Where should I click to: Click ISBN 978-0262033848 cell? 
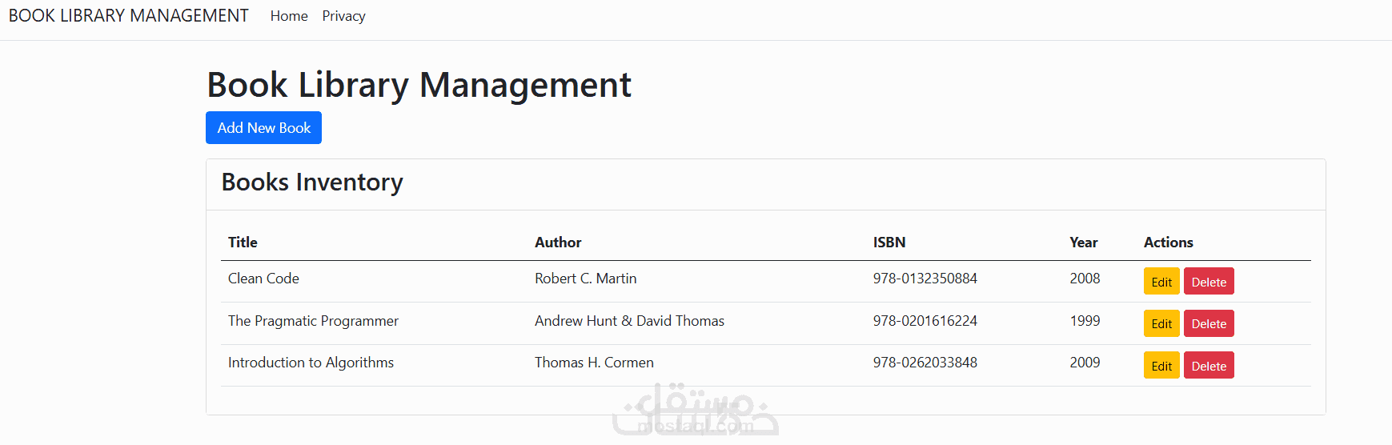pyautogui.click(x=925, y=363)
